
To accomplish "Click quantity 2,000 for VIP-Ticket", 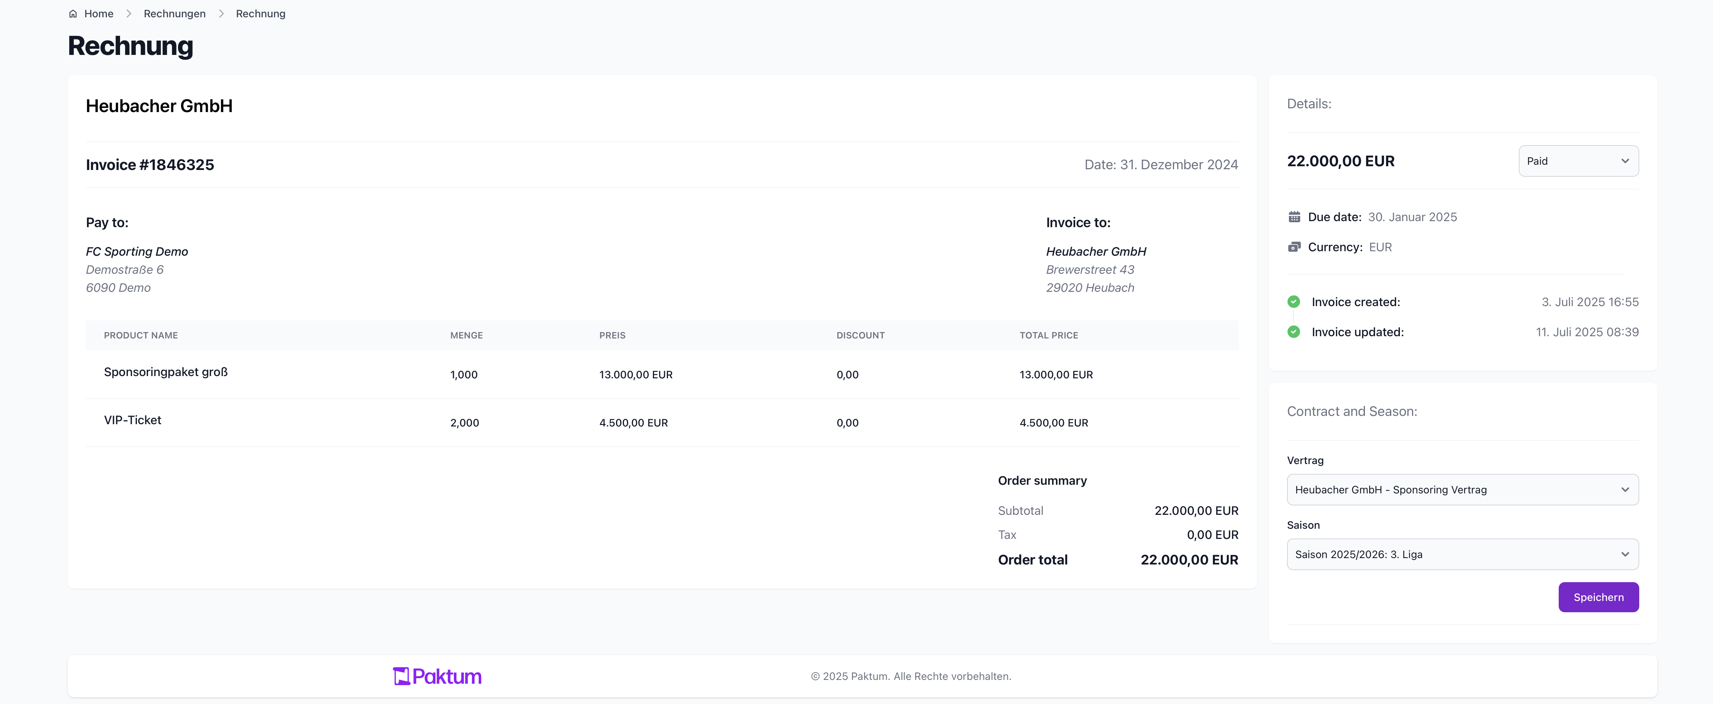I will pyautogui.click(x=464, y=423).
